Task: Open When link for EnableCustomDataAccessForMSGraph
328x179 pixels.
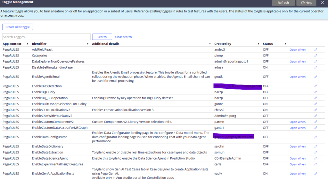Action: pyautogui.click(x=298, y=128)
